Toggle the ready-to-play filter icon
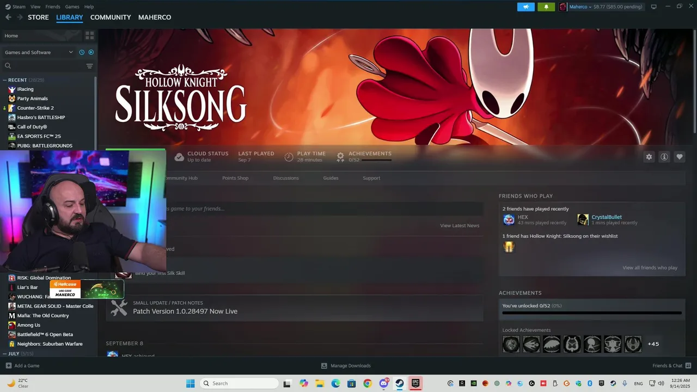Viewport: 697px width, 392px height. tap(91, 52)
